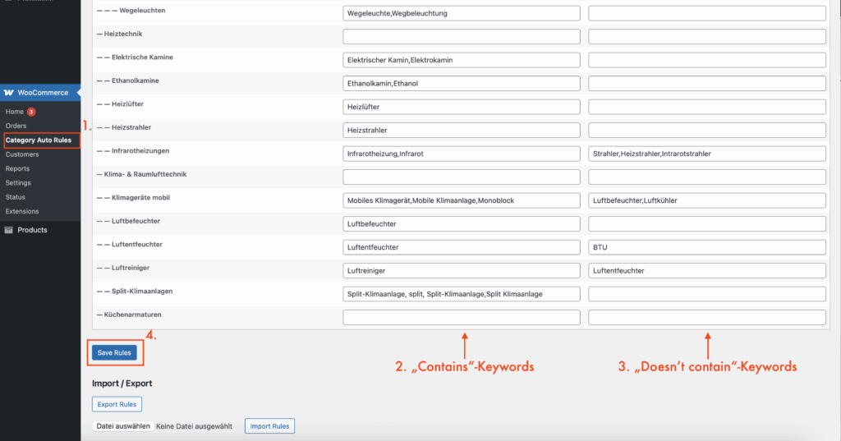Edit Infrarotheizungen contains-keywords field
The image size is (841, 441).
point(462,154)
